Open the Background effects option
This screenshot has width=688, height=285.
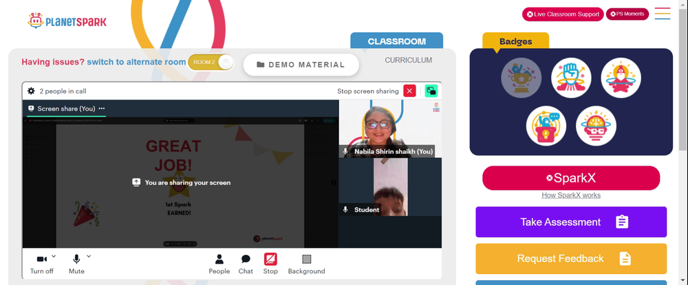pos(306,264)
